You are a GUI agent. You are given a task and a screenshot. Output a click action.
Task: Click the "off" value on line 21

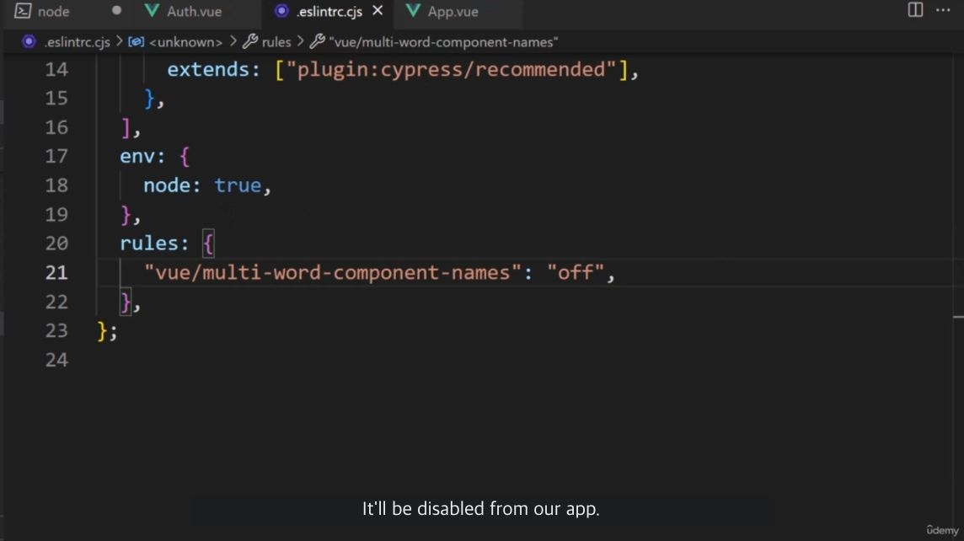(x=576, y=272)
